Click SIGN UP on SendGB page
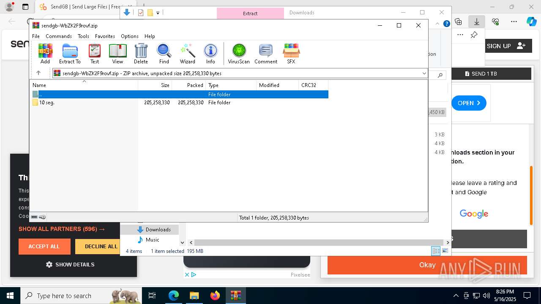 tap(506, 46)
